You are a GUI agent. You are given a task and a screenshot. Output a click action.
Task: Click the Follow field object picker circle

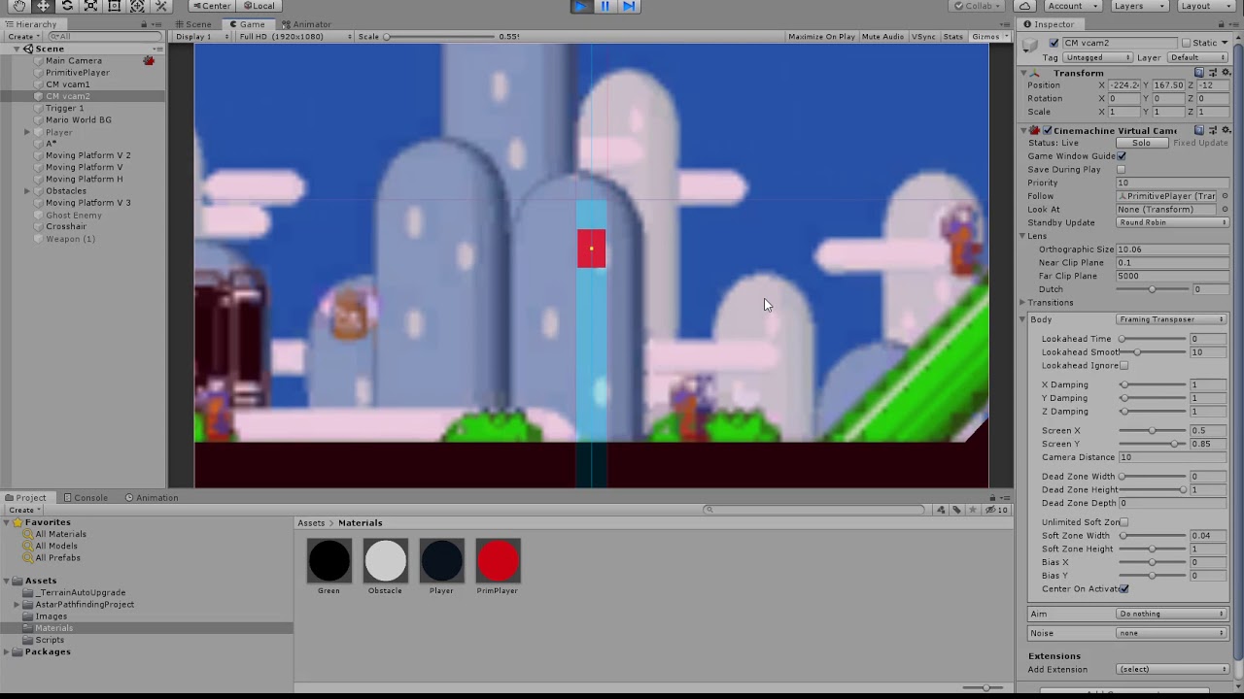(1225, 196)
